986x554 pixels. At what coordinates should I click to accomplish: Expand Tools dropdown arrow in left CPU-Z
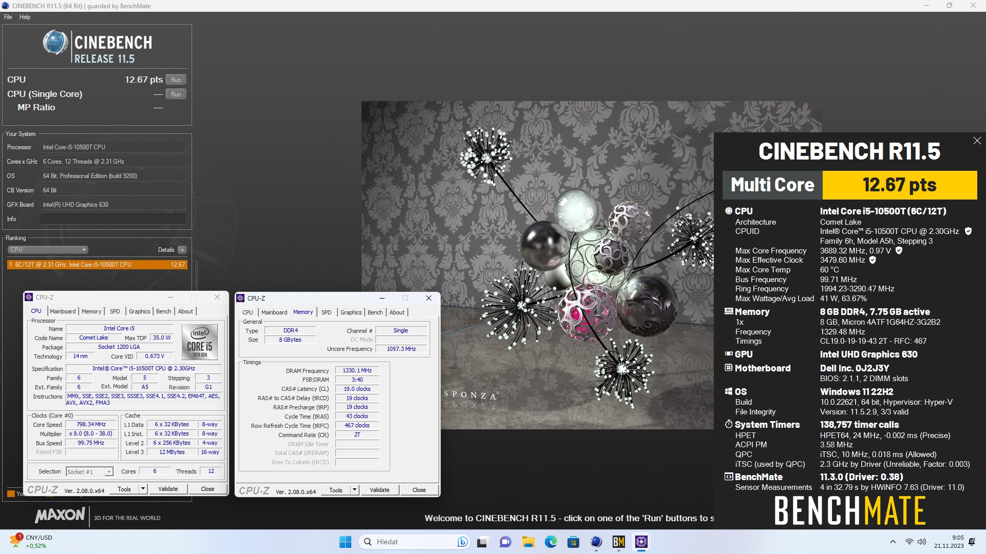143,489
